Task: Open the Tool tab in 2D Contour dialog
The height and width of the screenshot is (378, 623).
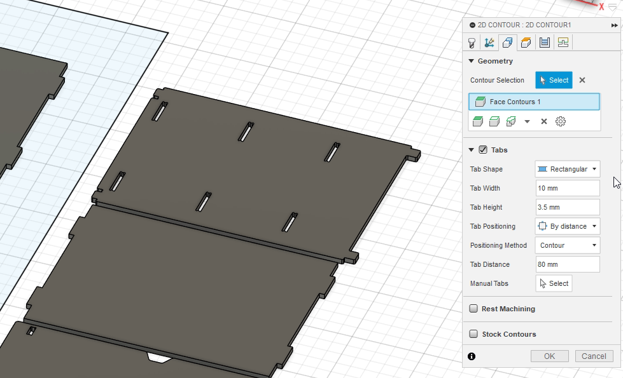Action: point(472,43)
